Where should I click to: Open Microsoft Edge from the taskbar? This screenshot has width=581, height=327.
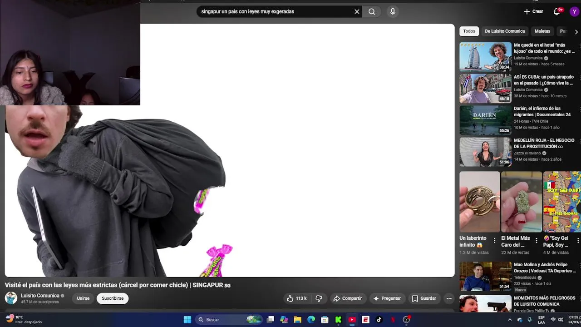point(311,320)
